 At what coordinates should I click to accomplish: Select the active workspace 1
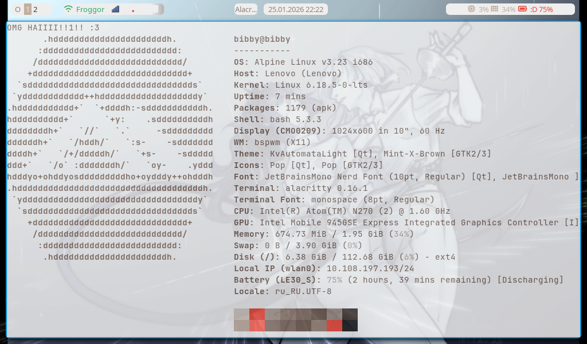point(28,9)
